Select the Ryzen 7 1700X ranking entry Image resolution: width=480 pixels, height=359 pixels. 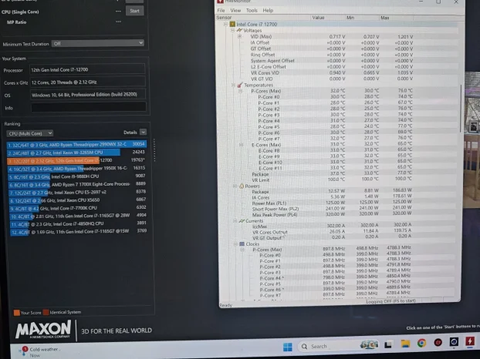click(x=78, y=184)
